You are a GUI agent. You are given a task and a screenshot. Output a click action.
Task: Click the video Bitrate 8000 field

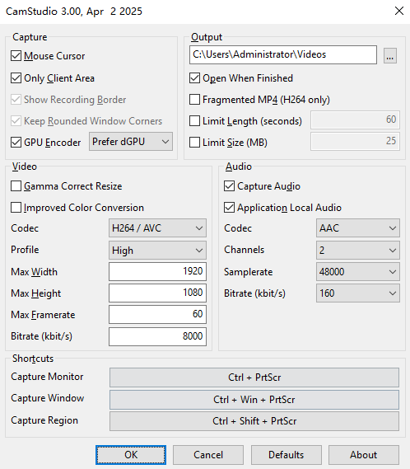pos(157,337)
